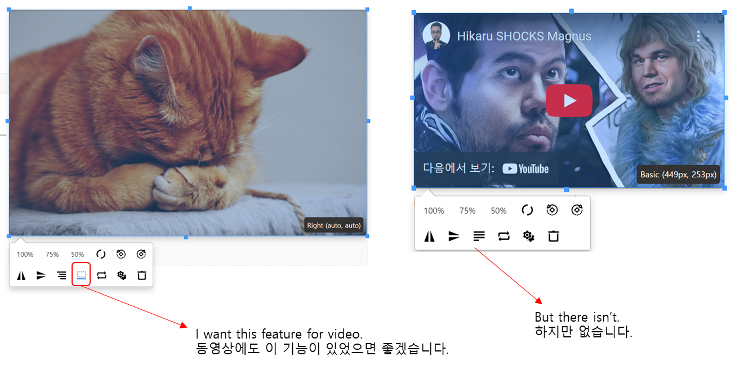Delete the video embed using the trash icon
Viewport: 731px width, 365px height.
pos(553,237)
